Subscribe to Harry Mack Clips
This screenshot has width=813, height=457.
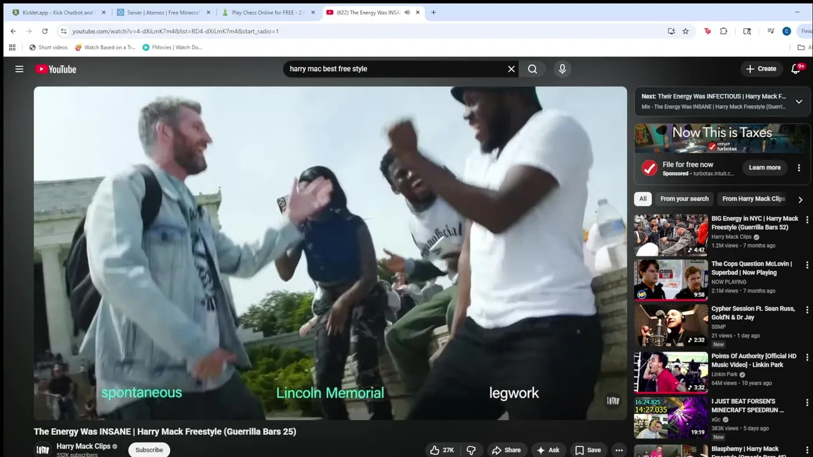149,450
